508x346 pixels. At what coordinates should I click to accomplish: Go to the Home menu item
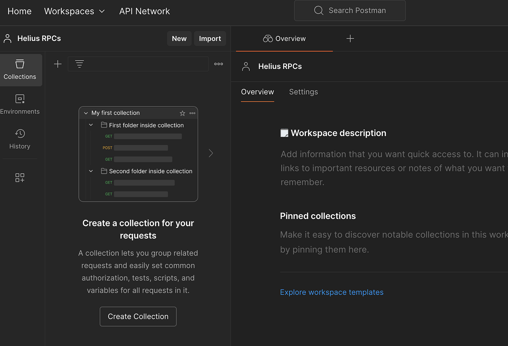pos(20,11)
